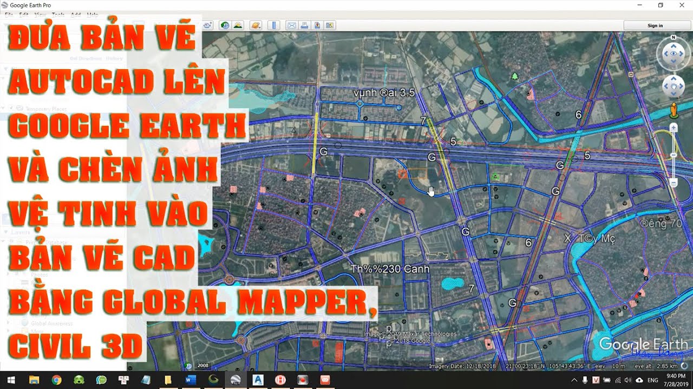Click the OneDrive cloud tray icon
This screenshot has width=693, height=389.
click(x=639, y=380)
